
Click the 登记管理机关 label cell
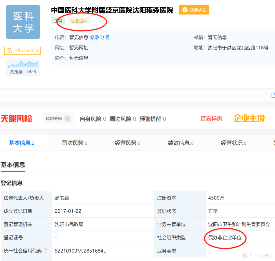(x=26, y=224)
